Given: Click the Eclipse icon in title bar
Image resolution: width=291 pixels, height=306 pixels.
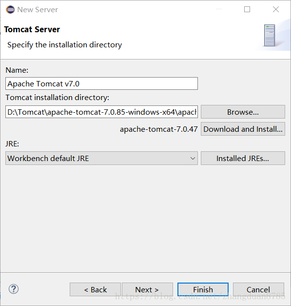Looking at the screenshot, I should tap(10, 10).
